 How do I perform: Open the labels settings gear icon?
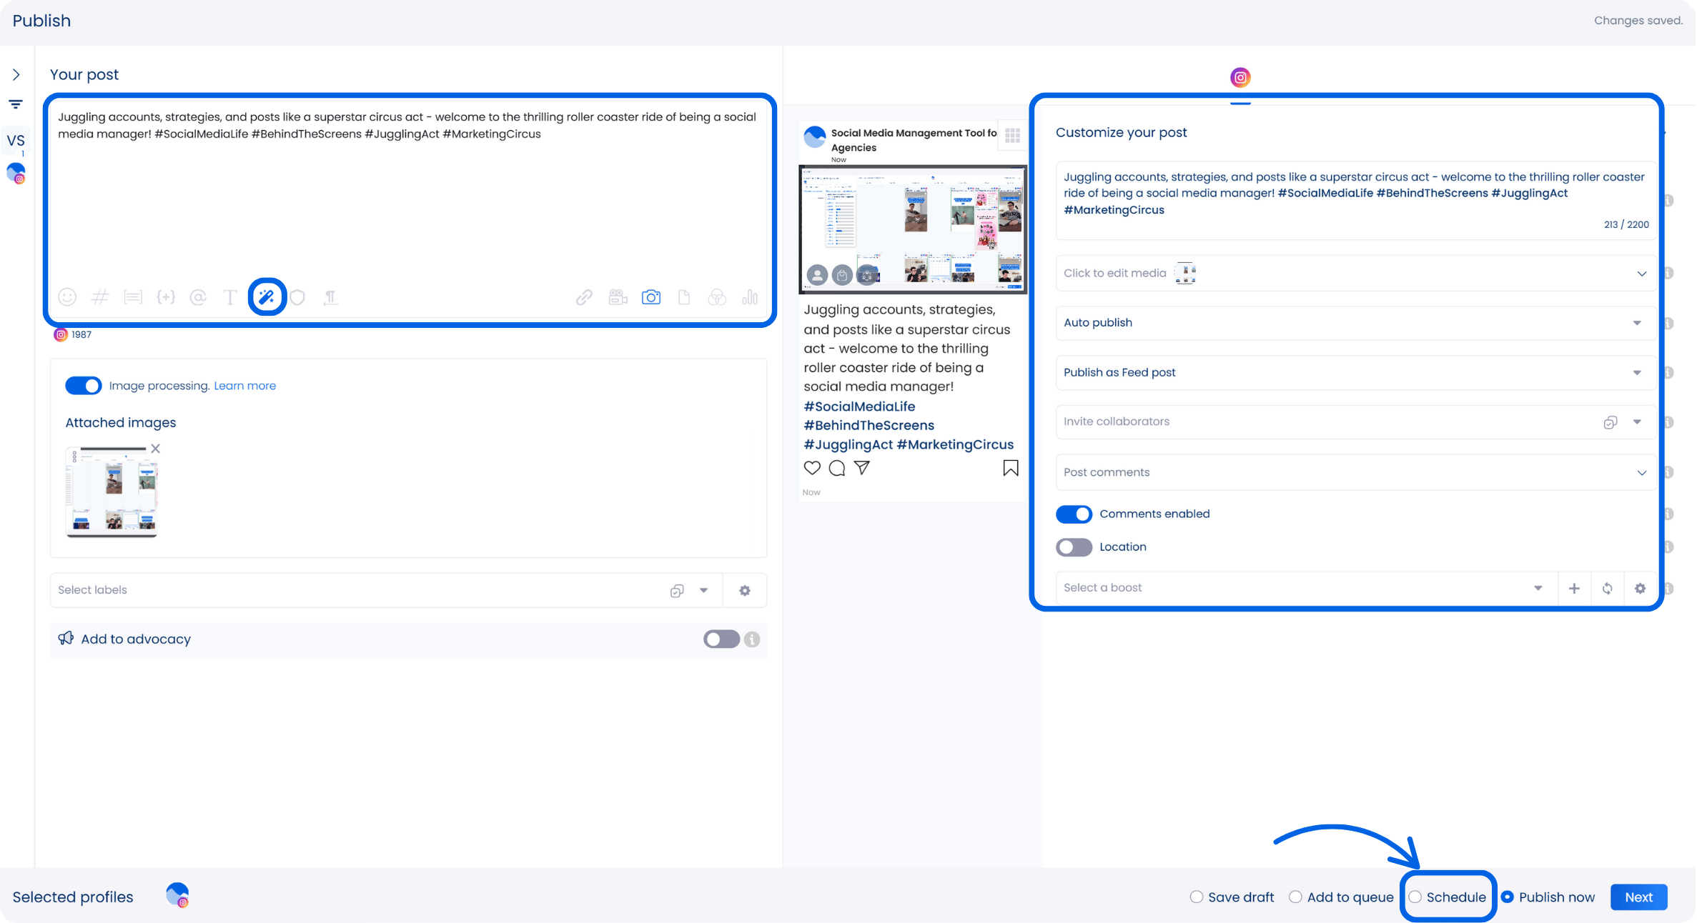tap(745, 591)
